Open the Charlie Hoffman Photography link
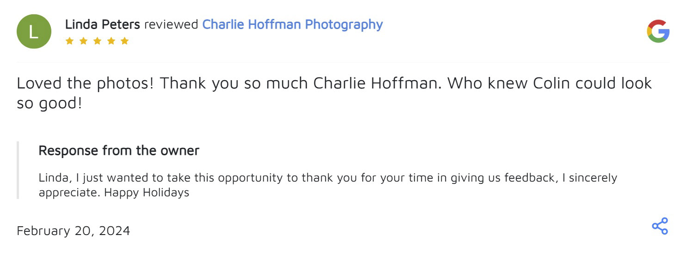 292,24
